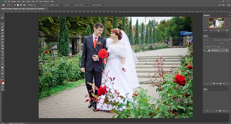
Task: Hide the Background layer with eye icon
Action: (205, 50)
